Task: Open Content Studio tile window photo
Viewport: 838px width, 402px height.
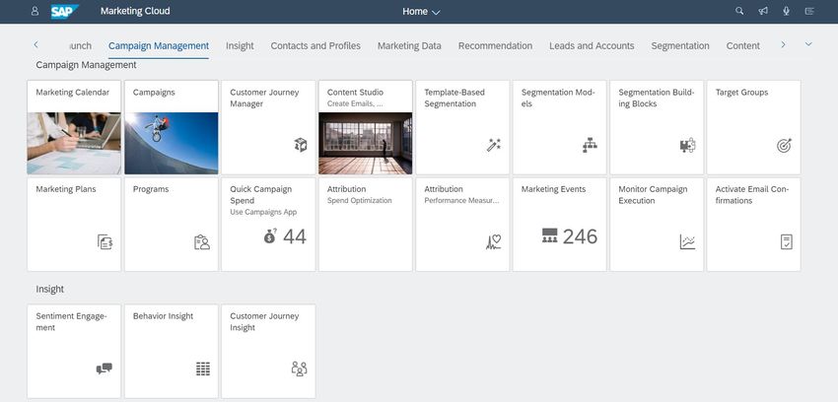Action: (x=366, y=143)
